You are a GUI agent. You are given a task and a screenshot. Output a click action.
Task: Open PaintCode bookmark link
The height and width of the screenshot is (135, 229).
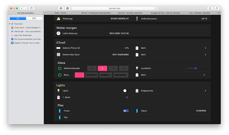click(27, 31)
